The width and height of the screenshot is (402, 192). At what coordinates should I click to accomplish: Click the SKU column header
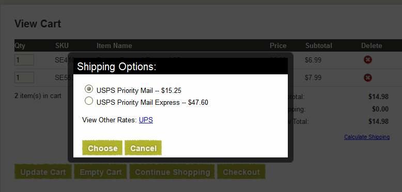62,46
